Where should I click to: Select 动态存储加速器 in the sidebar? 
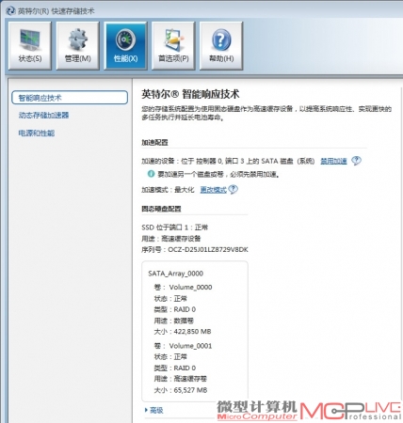click(43, 116)
